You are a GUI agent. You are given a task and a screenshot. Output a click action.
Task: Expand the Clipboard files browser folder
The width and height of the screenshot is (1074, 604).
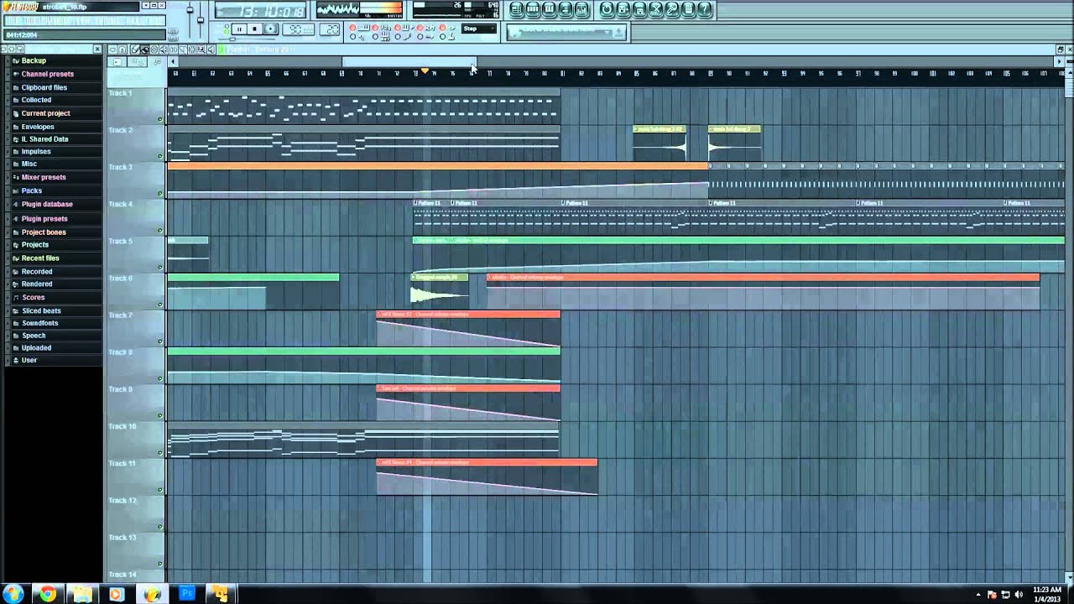tap(44, 87)
